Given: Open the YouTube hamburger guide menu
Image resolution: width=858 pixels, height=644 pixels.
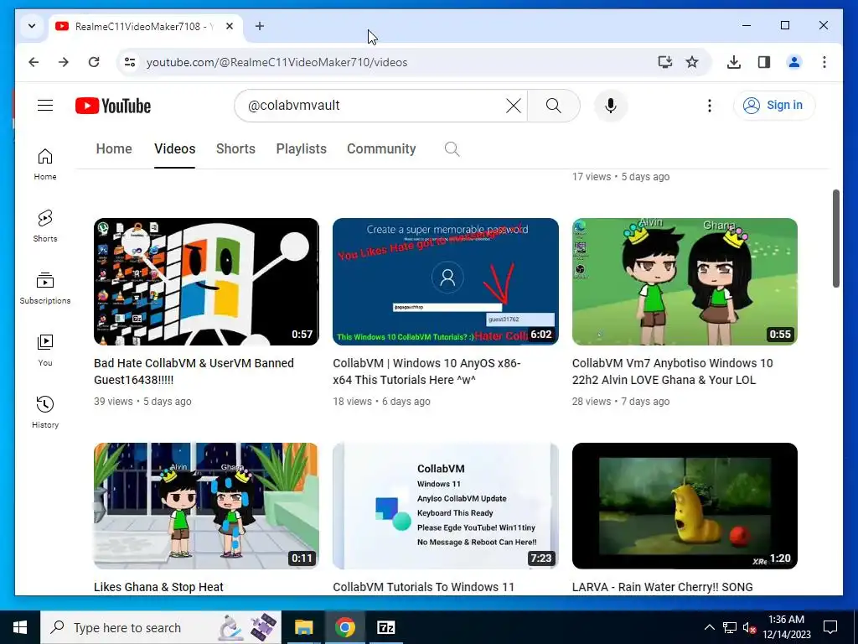Looking at the screenshot, I should point(45,105).
